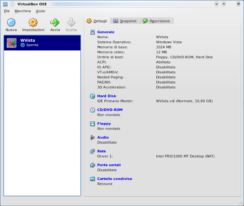Click the Nuova new machine icon
Image resolution: width=244 pixels, height=206 pixels.
(x=11, y=22)
